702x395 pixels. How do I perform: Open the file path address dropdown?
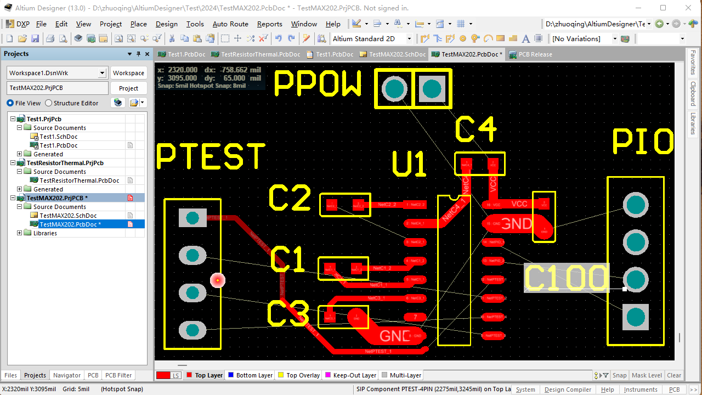coord(649,24)
